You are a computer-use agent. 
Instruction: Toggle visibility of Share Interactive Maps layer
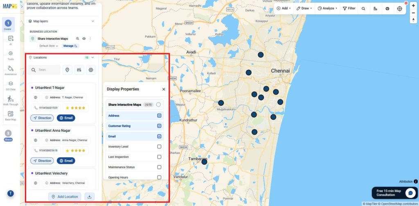click(84, 39)
